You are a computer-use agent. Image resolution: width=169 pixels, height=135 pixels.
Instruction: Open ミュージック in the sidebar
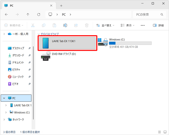(16, 77)
